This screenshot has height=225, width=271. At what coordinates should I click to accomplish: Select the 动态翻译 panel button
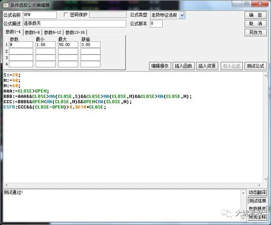click(x=257, y=193)
